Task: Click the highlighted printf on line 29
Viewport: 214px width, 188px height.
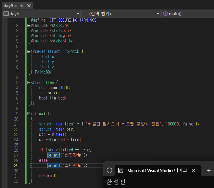Action: pyautogui.click(x=54, y=166)
